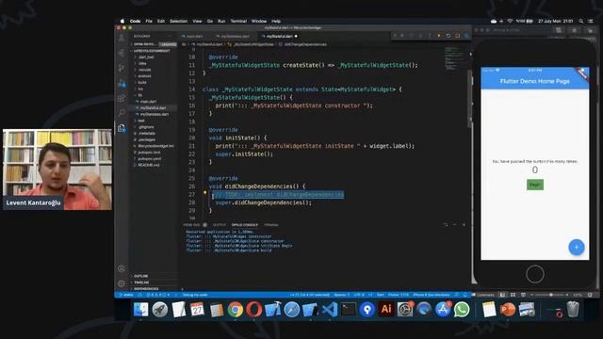Click the notifications bell in status bar
The width and height of the screenshot is (603, 339).
[464, 295]
